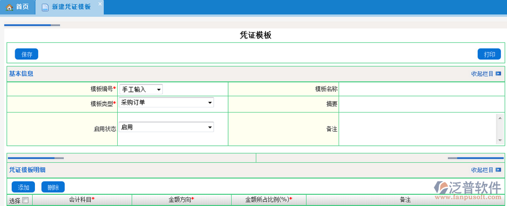Tick the 选择 checkbox in table header
This screenshot has height=206, width=507.
(25, 200)
